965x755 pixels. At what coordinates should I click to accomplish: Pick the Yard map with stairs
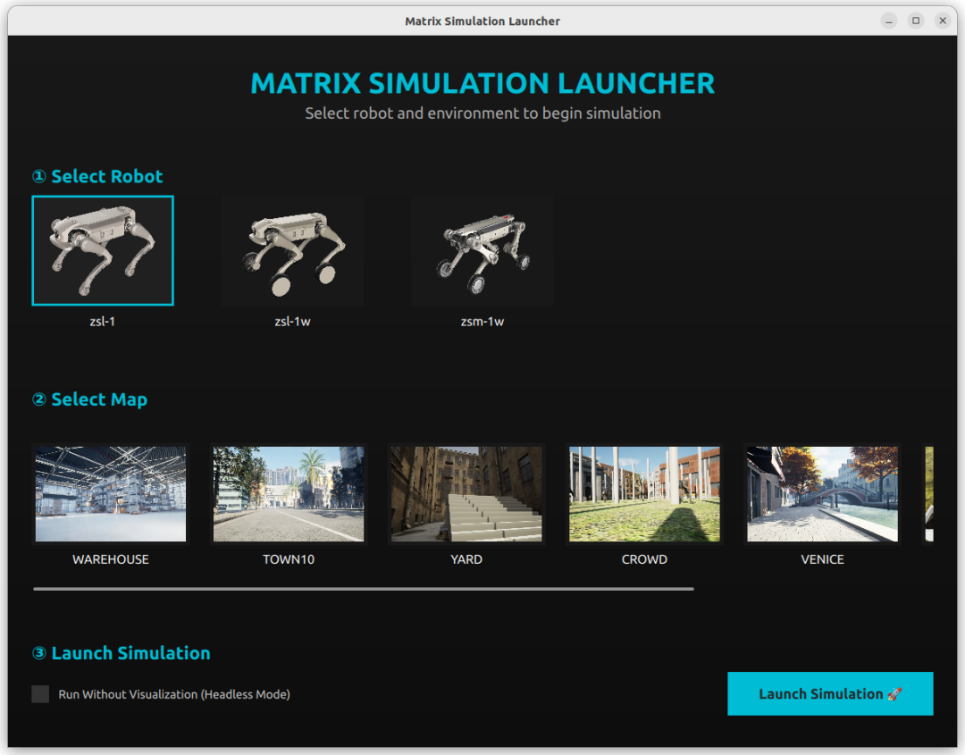click(466, 494)
